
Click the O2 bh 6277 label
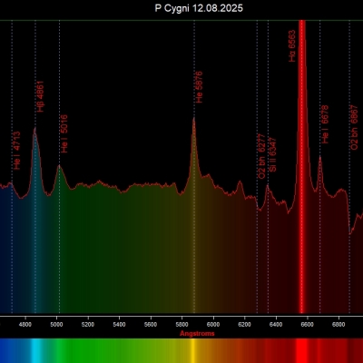click(261, 156)
